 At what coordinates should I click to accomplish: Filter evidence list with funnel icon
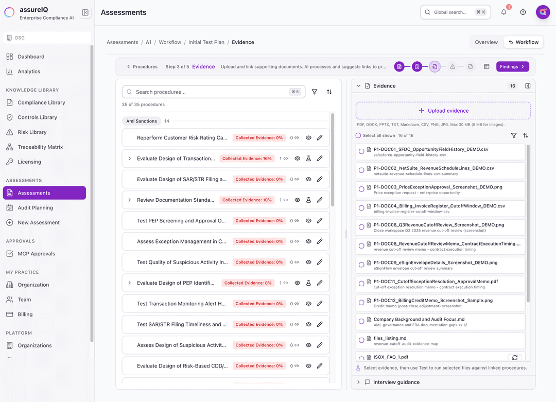point(513,135)
